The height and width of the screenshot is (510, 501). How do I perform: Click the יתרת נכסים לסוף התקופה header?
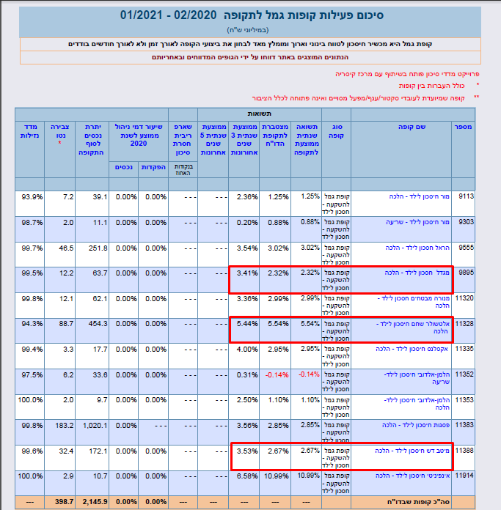pos(92,136)
